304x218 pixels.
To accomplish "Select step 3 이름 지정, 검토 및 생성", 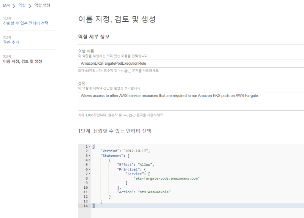I will coord(22,61).
